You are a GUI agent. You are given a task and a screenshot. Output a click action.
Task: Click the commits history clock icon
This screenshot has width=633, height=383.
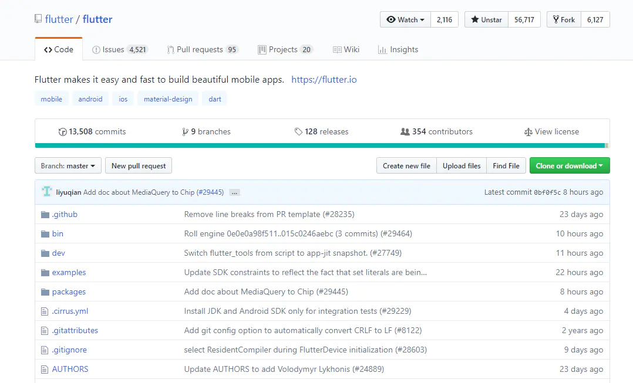pyautogui.click(x=63, y=132)
